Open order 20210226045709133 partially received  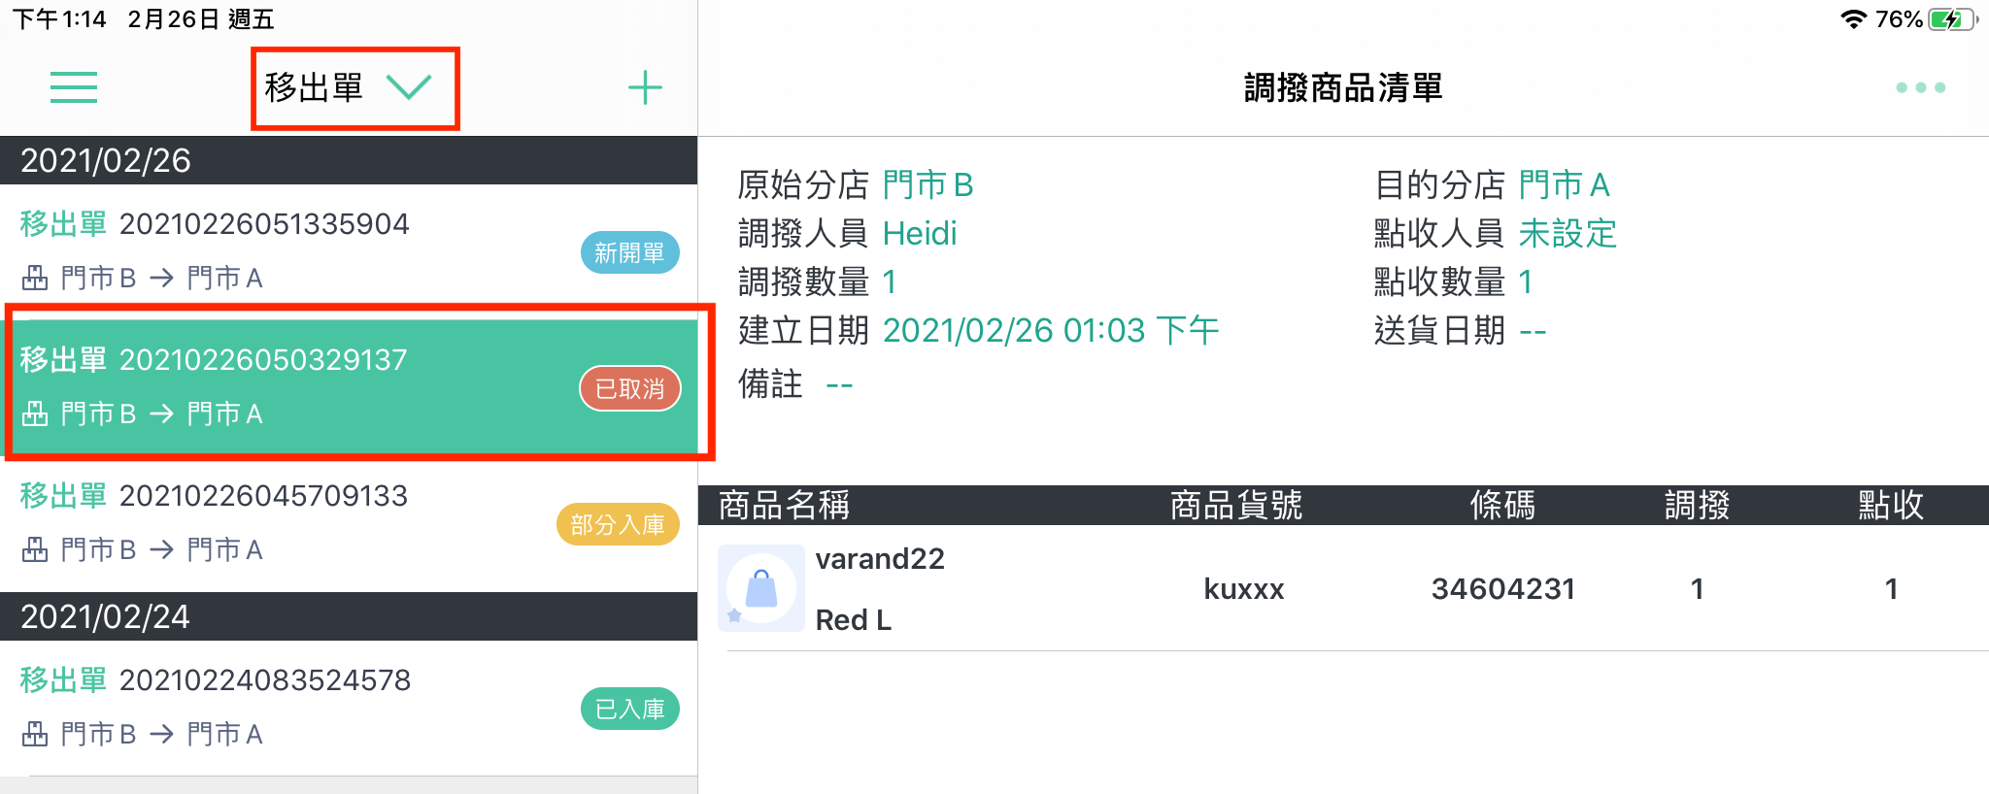click(x=349, y=523)
